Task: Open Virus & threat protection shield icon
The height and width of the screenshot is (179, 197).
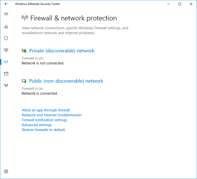Action: pos(6,38)
